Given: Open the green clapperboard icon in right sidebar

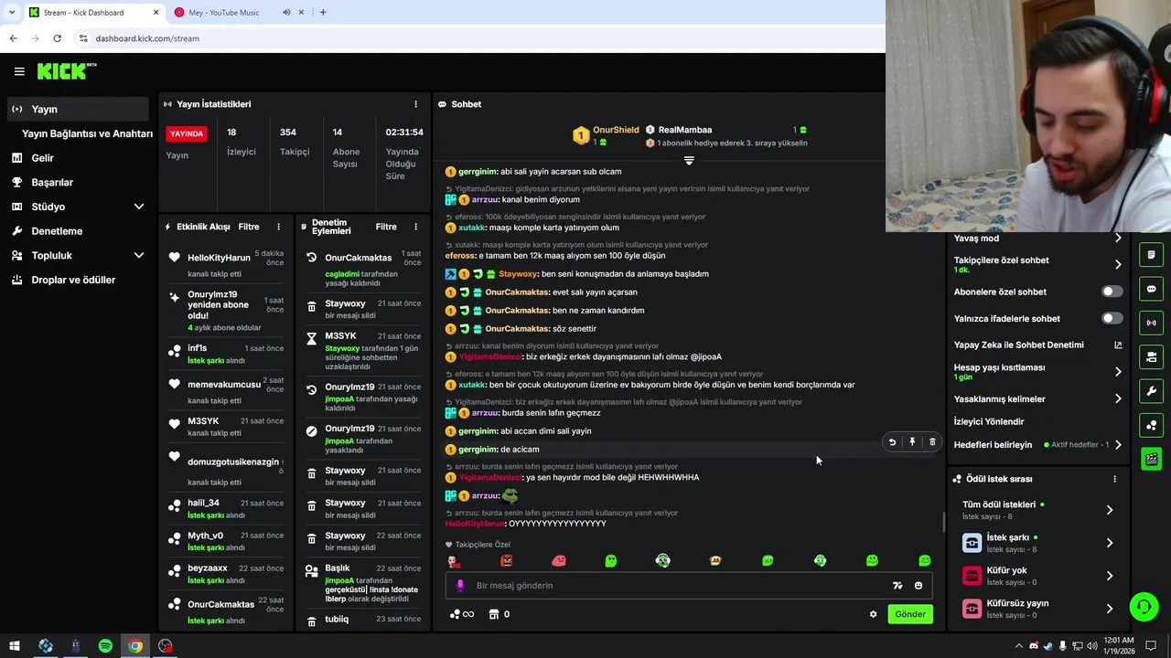Looking at the screenshot, I should click(1152, 459).
